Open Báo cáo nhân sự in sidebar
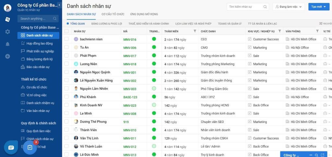Screen dimensions: 332x157 tap(38, 67)
